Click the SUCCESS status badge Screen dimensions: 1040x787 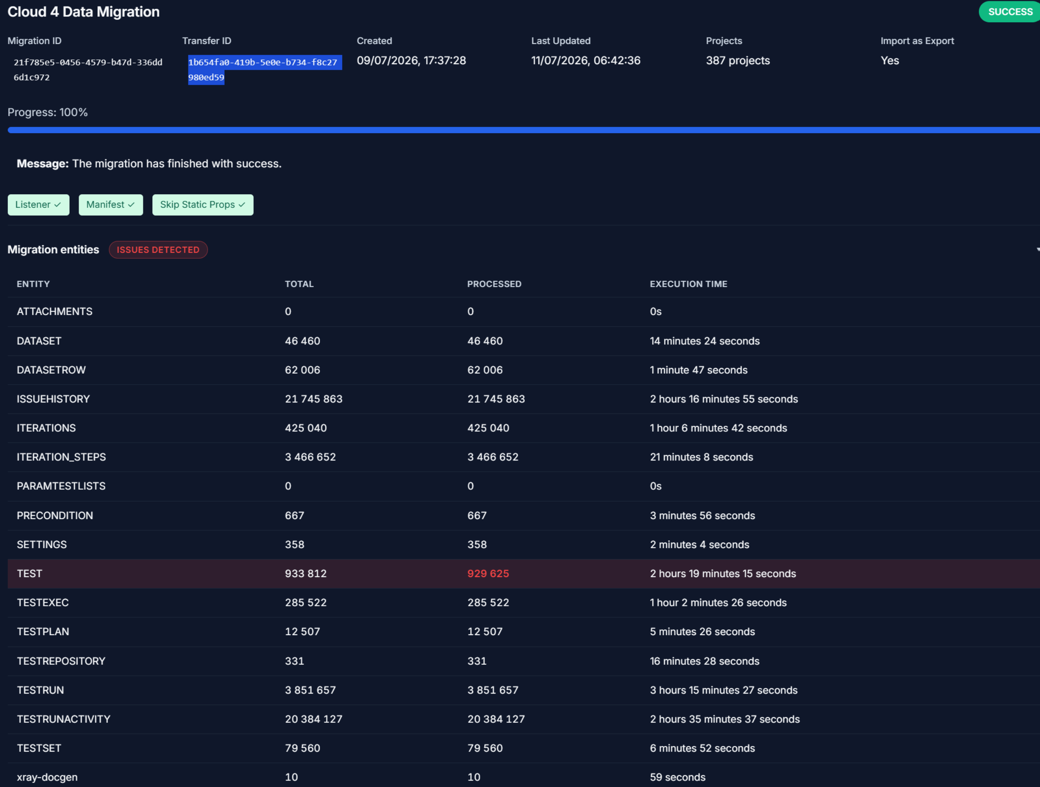pos(1009,12)
